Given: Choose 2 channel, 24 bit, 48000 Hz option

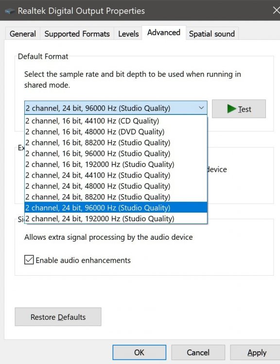Looking at the screenshot, I should coord(116,186).
